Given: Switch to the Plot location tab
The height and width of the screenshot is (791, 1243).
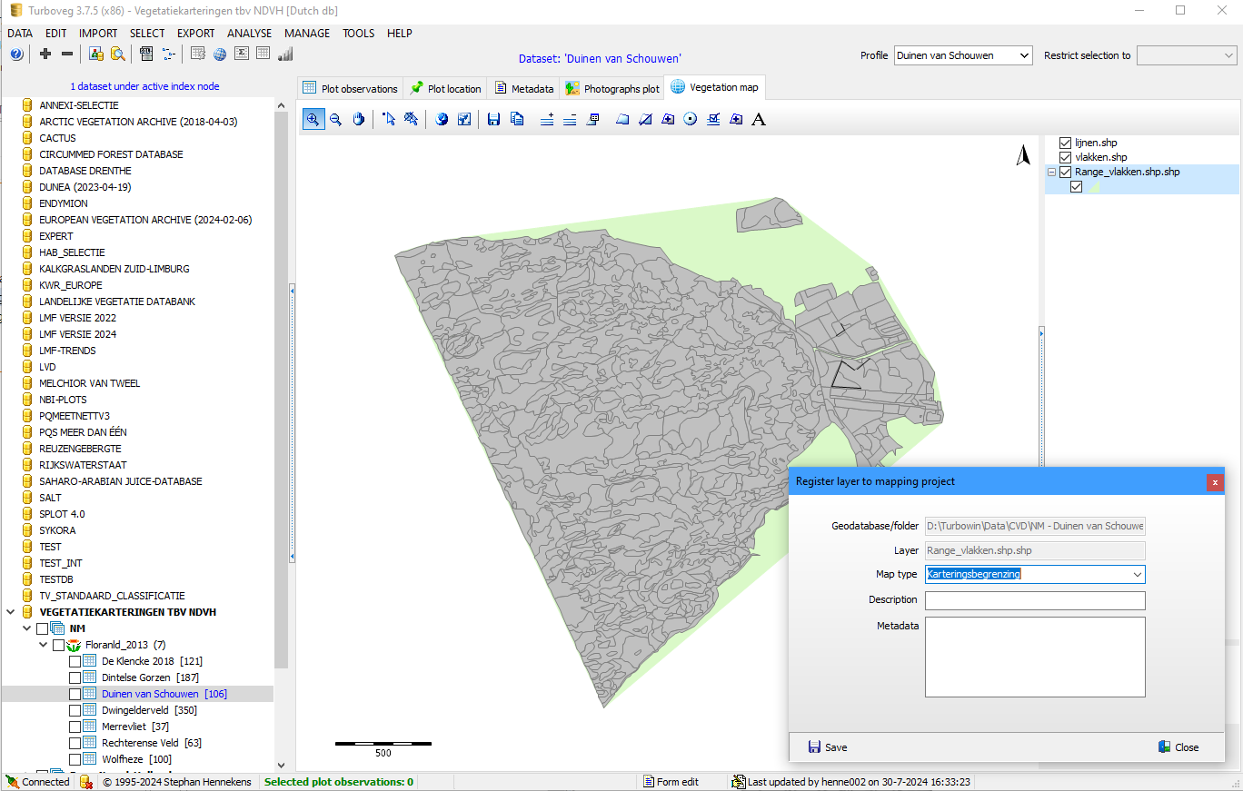Looking at the screenshot, I should click(x=445, y=88).
